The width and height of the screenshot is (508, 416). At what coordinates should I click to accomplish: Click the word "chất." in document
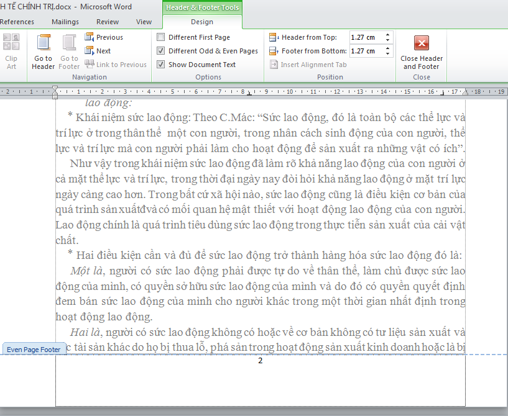67,240
